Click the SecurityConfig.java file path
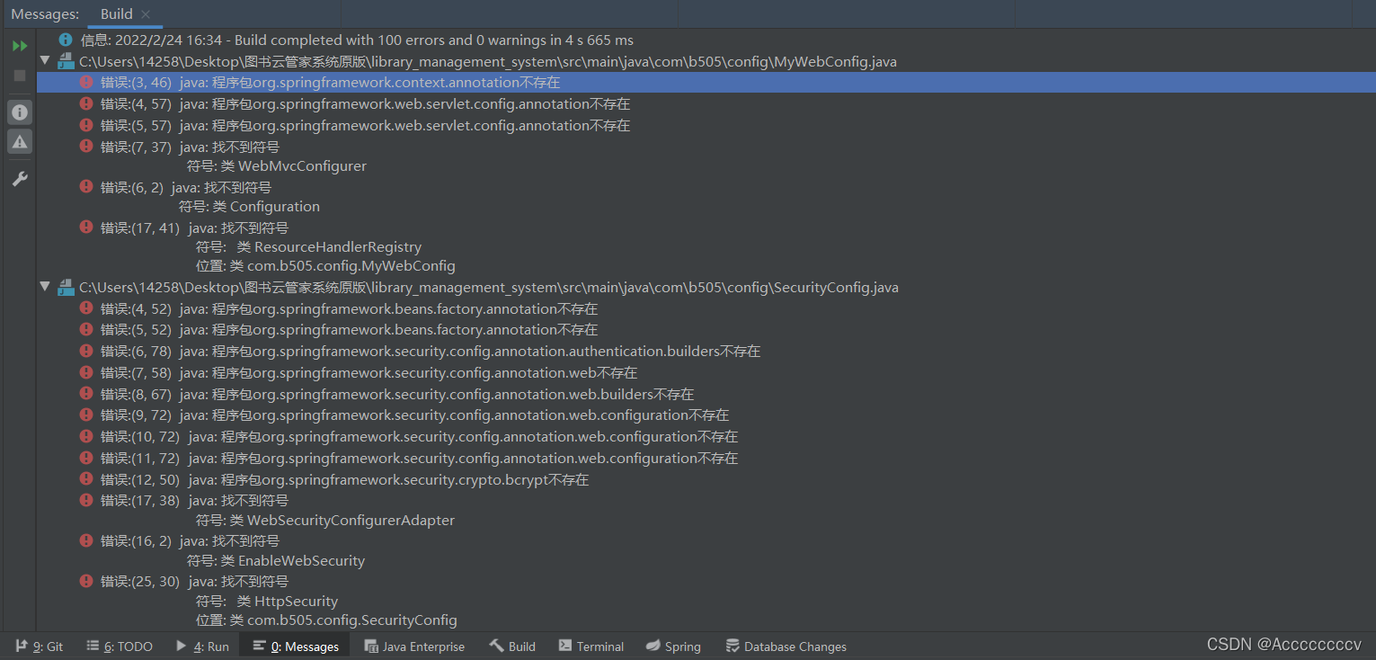Image resolution: width=1376 pixels, height=660 pixels. [x=489, y=288]
